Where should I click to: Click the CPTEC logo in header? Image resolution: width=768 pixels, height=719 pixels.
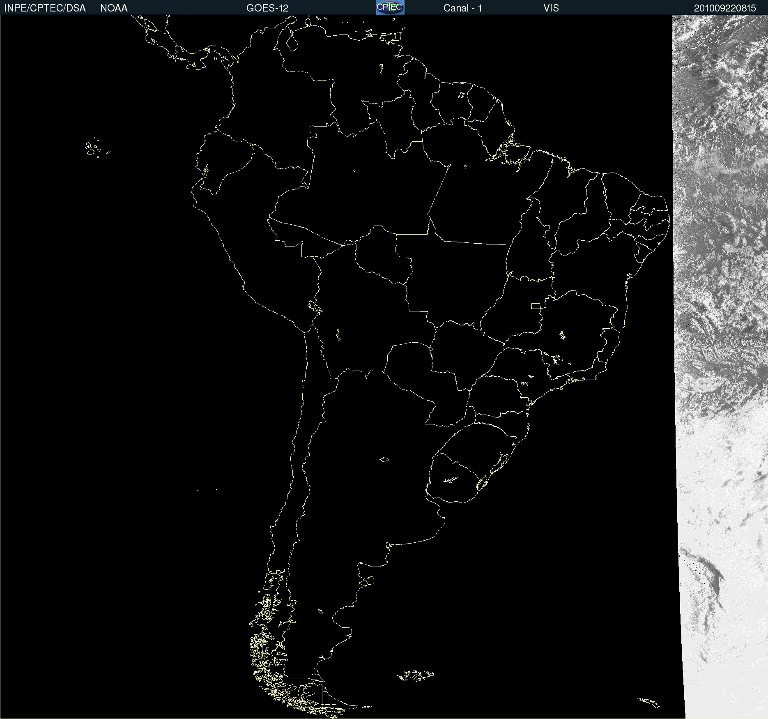[390, 7]
